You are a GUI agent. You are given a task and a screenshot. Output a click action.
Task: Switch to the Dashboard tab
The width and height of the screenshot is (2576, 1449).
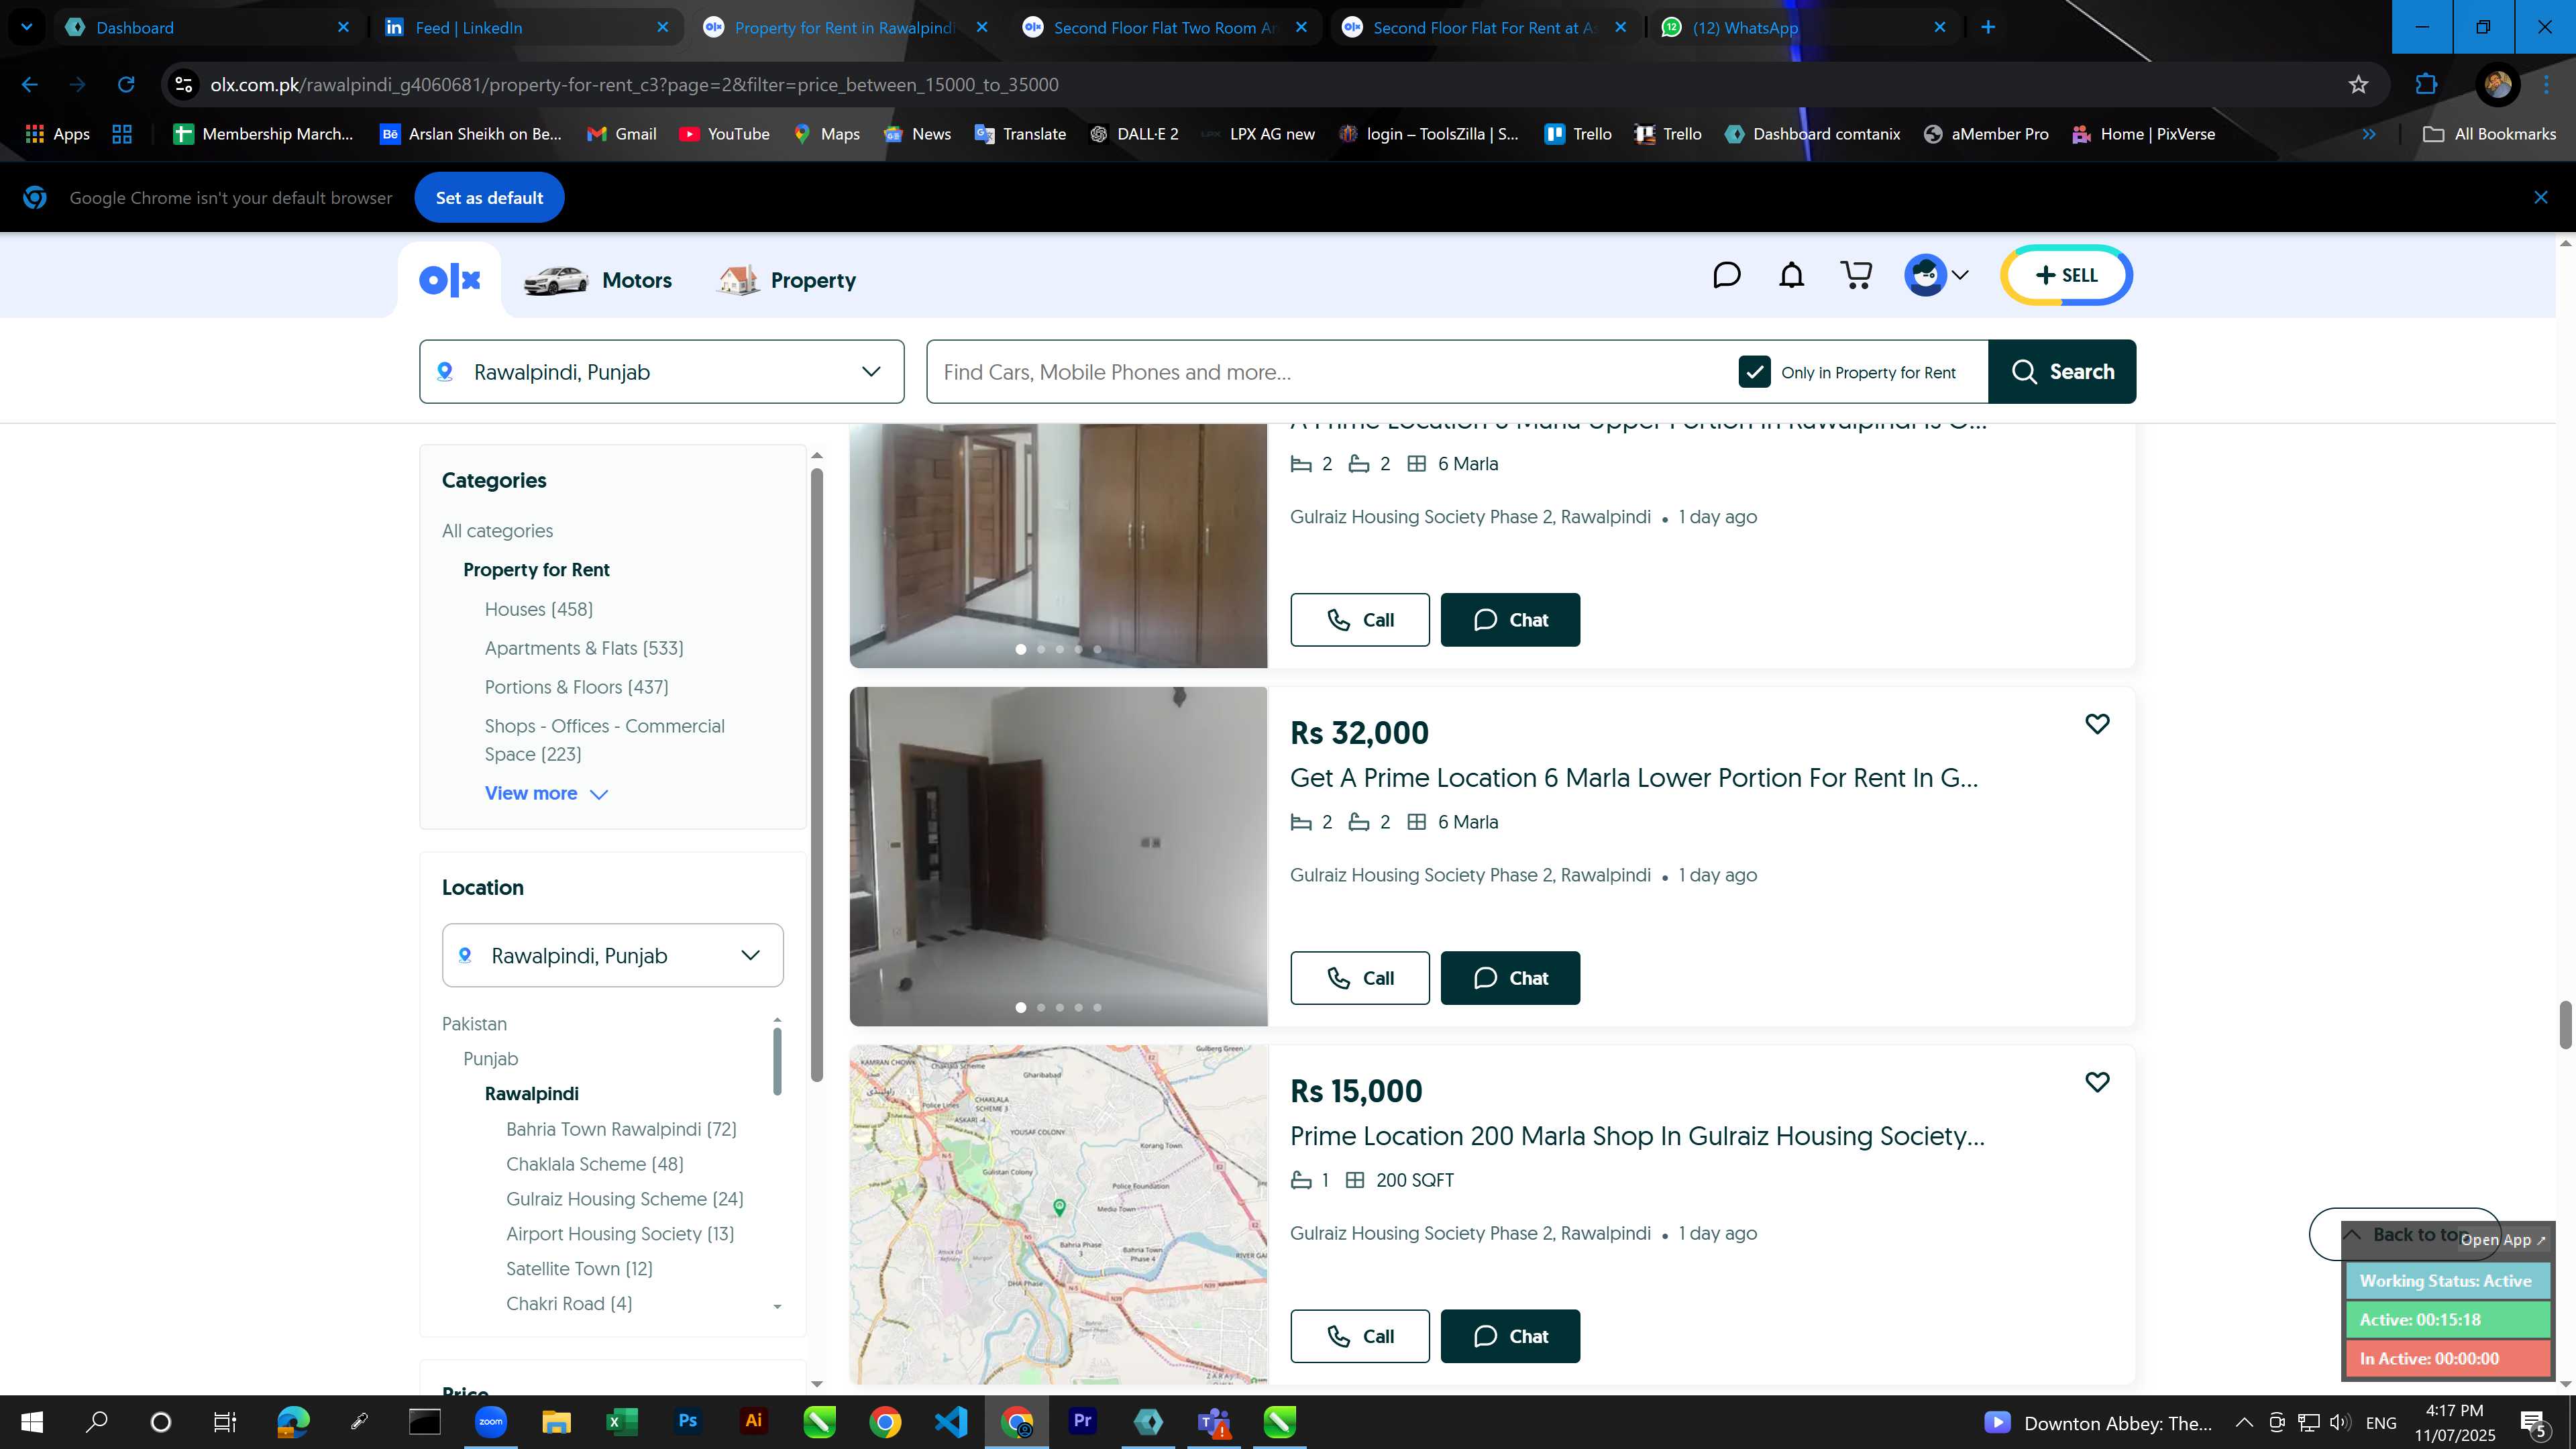coord(208,27)
